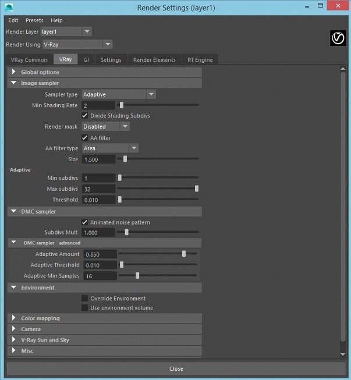Open the RT Engine tab

point(200,59)
